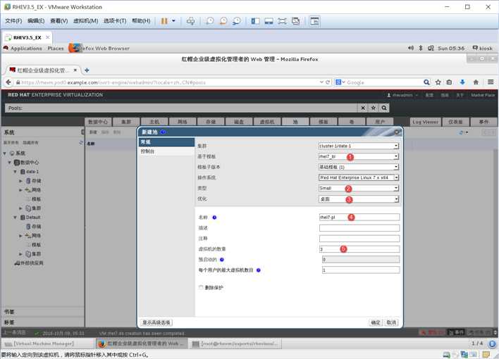Collapse the Default data center node
Image resolution: width=499 pixels, height=359 pixels.
tap(15, 218)
